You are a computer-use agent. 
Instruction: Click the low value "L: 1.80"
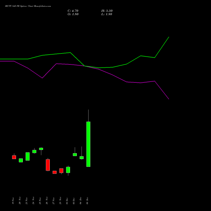point(107,14)
